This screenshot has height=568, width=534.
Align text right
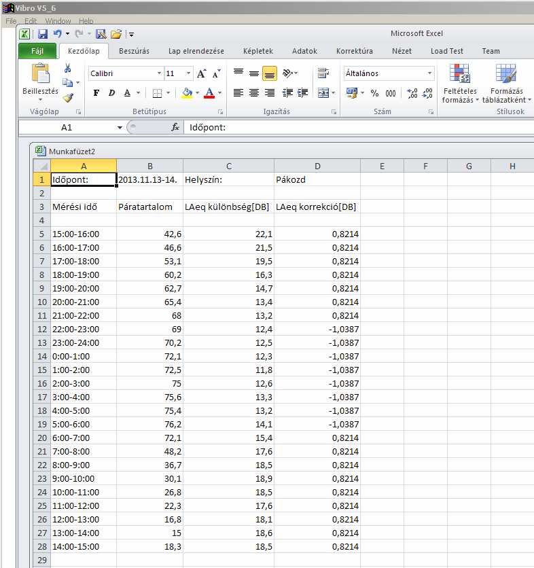[x=270, y=92]
